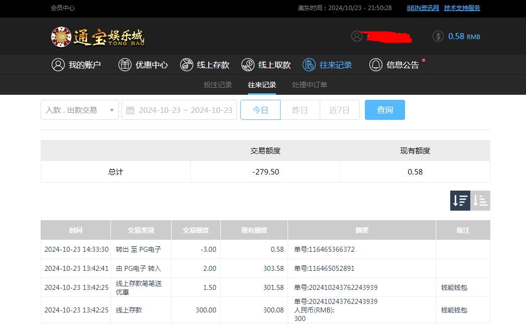
Task: Open the 会员中心 menu
Action: (63, 9)
